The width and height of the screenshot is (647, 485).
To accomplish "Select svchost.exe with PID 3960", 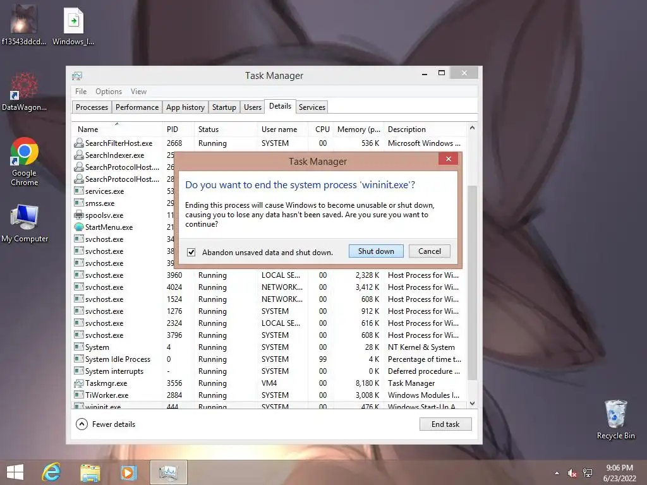I will (269, 275).
